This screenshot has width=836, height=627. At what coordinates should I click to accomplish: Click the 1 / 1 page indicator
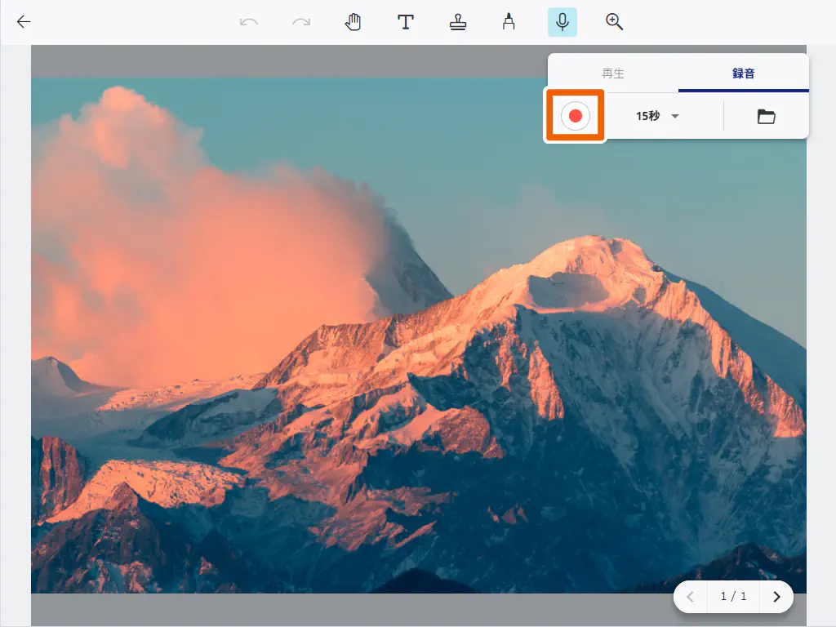[733, 597]
